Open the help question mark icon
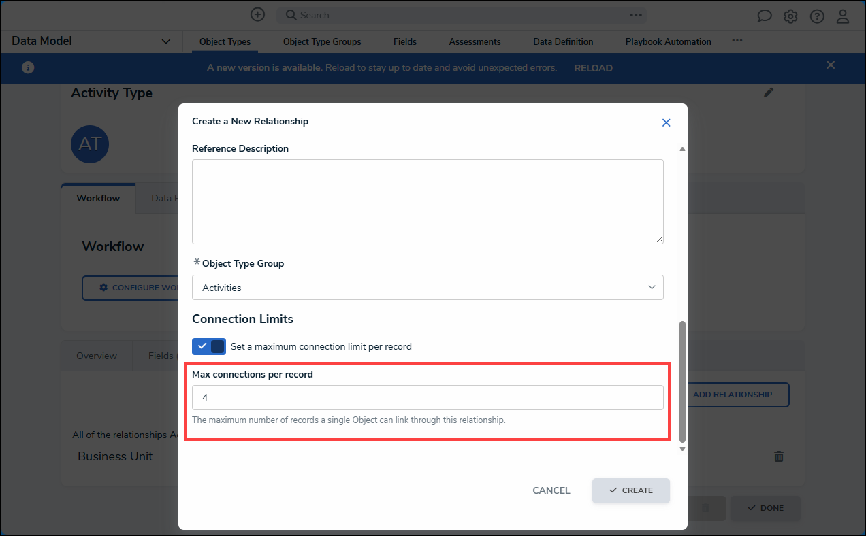This screenshot has width=866, height=536. [x=817, y=16]
